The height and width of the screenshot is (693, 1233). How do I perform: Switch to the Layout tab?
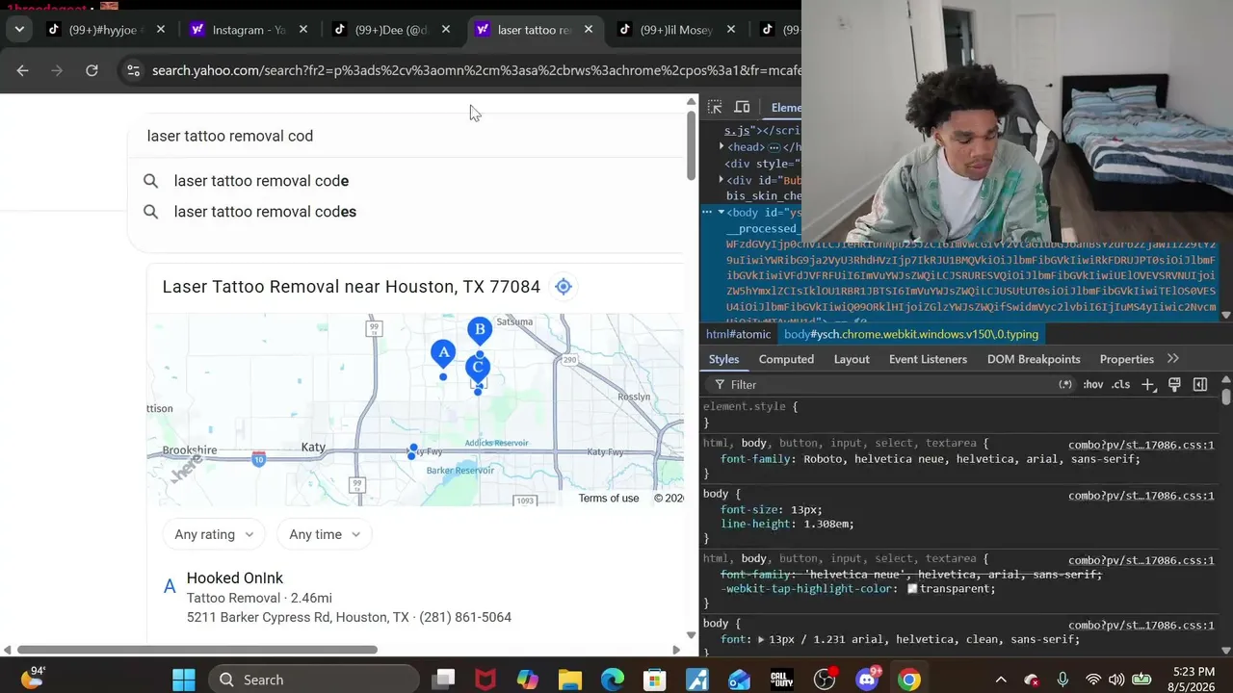click(x=852, y=359)
